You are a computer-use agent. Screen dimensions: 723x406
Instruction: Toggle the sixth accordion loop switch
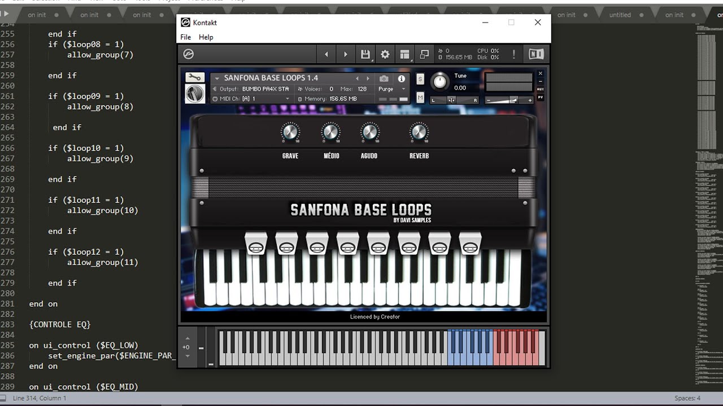(x=409, y=242)
